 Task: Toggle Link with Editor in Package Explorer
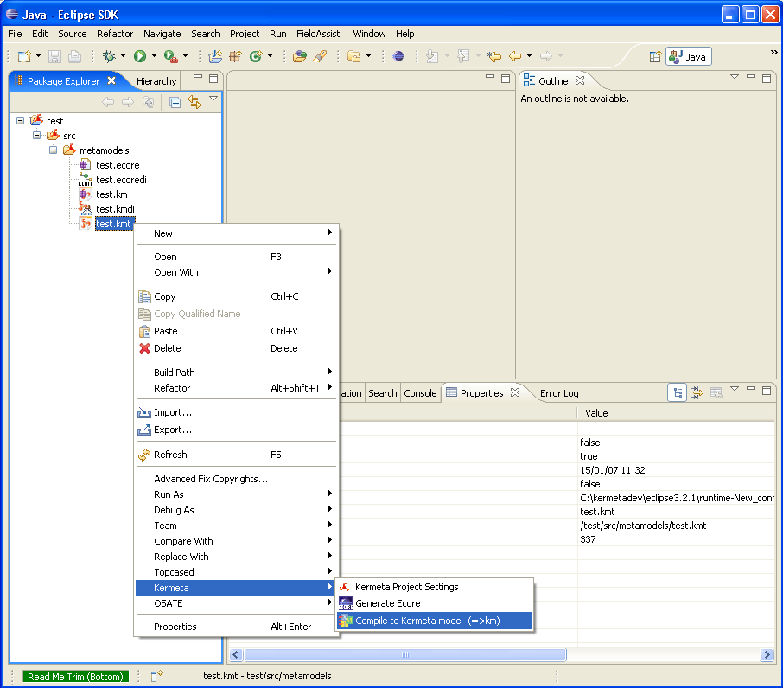pyautogui.click(x=194, y=102)
